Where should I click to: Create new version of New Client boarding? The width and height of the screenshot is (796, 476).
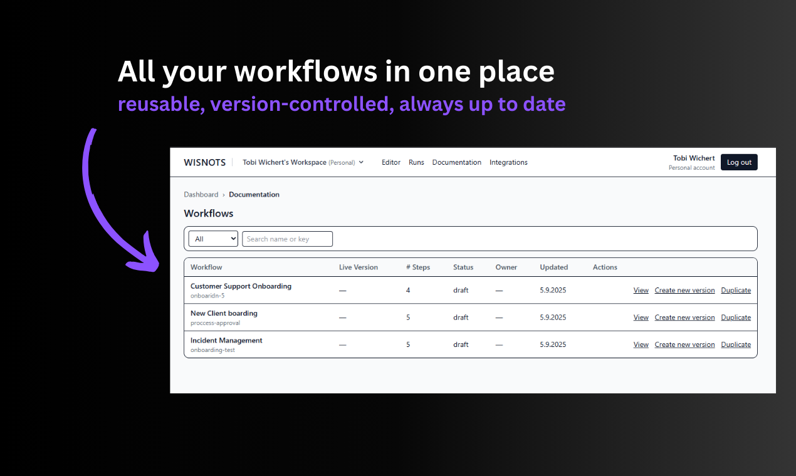pyautogui.click(x=684, y=318)
